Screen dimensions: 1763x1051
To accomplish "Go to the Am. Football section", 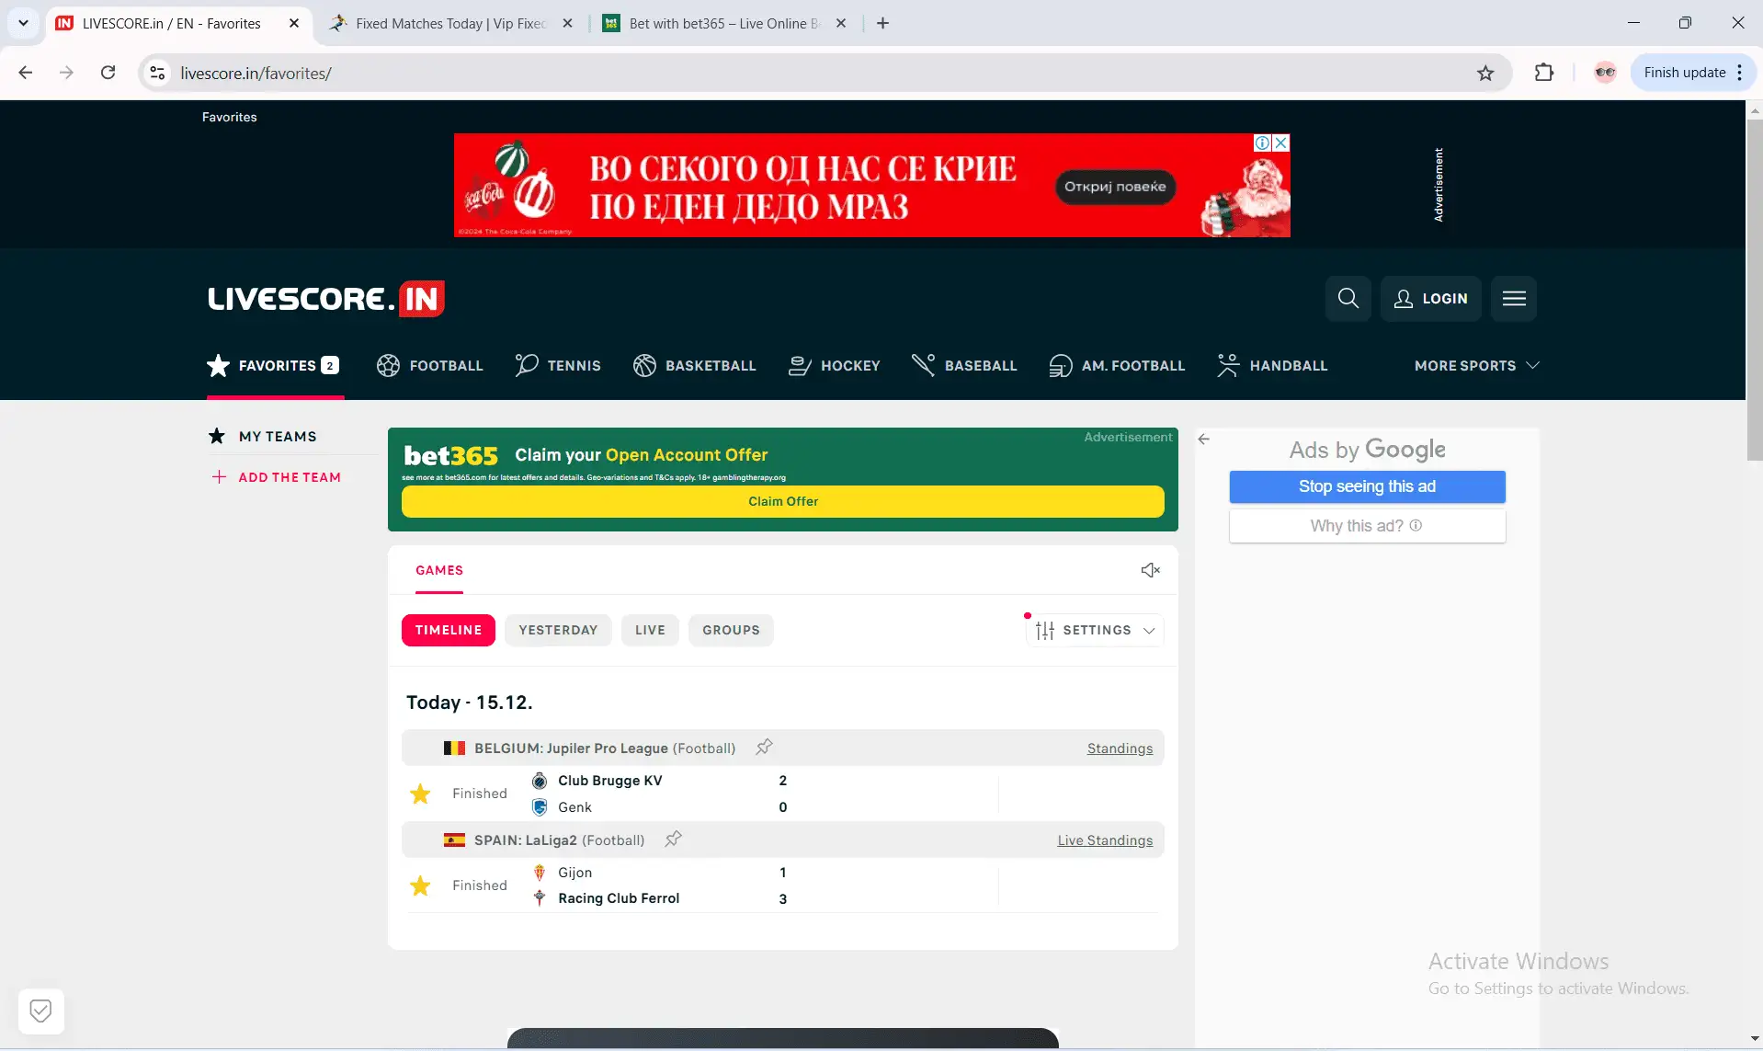I will [1117, 365].
